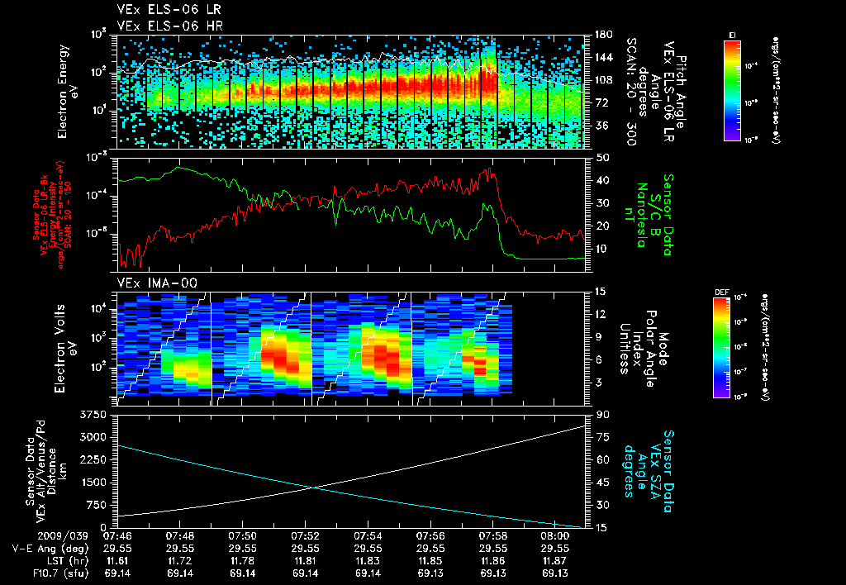Click the 90 tick on the SZA axis
This screenshot has height=585, width=846.
(x=601, y=415)
